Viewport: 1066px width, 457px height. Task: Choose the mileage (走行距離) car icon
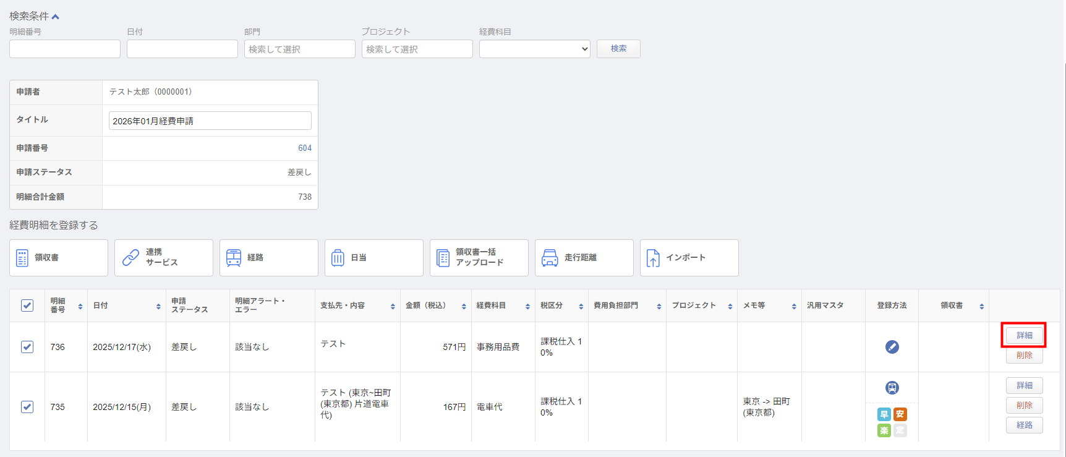coord(550,258)
